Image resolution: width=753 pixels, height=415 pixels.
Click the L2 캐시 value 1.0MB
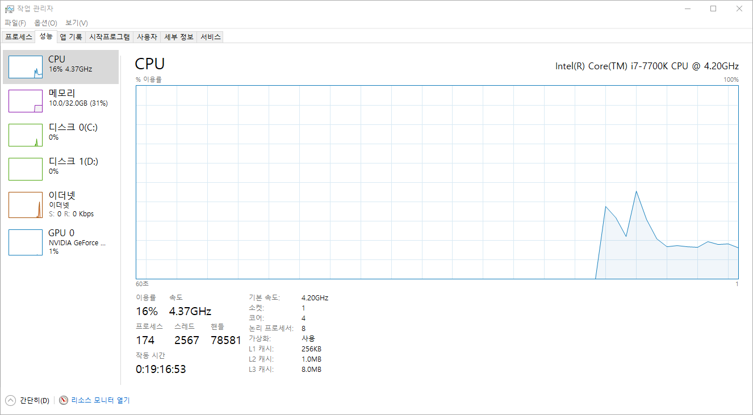(x=311, y=359)
